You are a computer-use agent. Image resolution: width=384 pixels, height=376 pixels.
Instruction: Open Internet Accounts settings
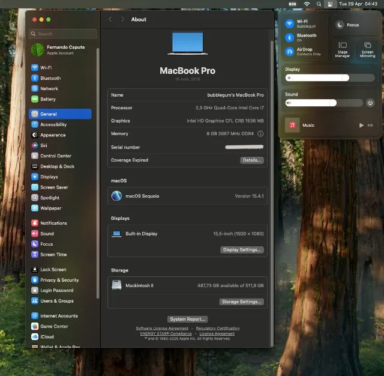pos(60,316)
